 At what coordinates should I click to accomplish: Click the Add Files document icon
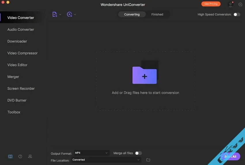pyautogui.click(x=55, y=14)
